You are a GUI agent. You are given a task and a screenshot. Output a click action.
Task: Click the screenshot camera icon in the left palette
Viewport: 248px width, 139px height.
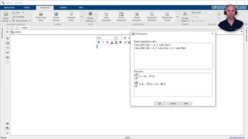coord(7,124)
